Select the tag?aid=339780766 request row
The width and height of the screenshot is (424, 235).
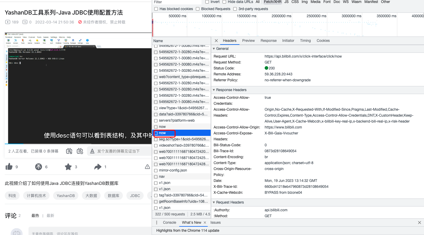click(181, 195)
